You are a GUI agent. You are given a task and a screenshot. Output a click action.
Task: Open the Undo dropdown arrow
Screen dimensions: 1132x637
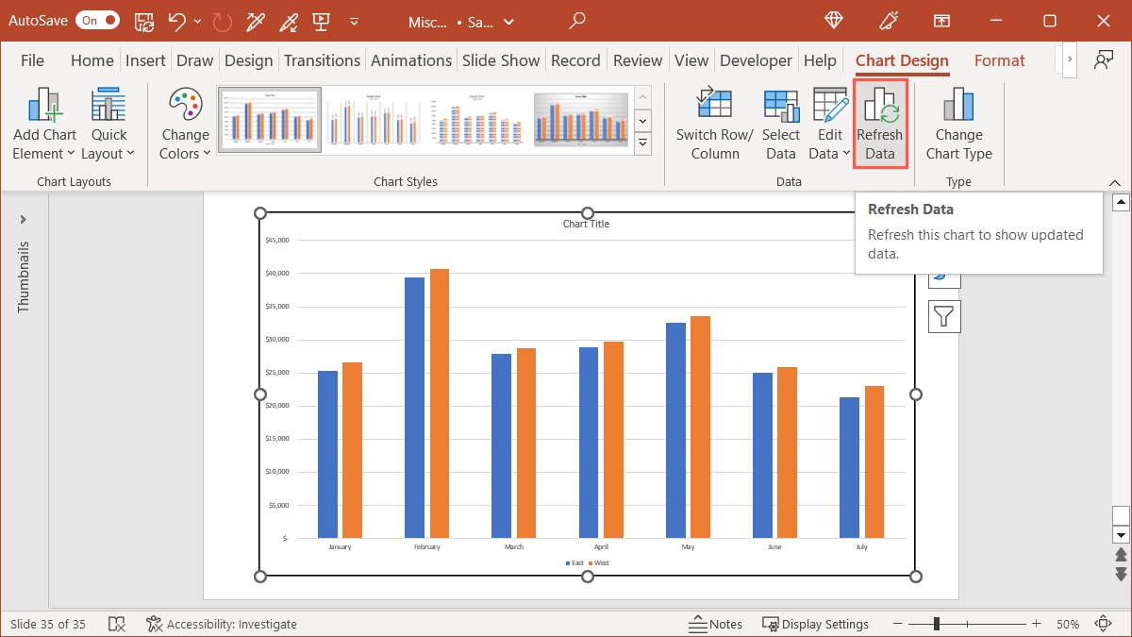point(195,20)
